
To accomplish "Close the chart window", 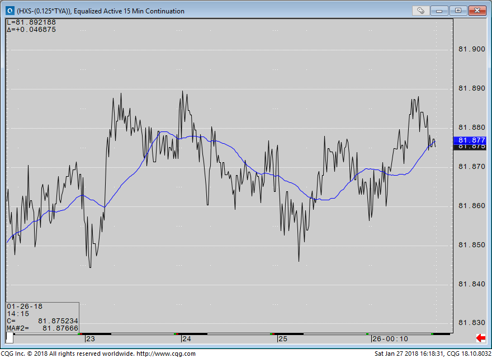I will coord(477,11).
